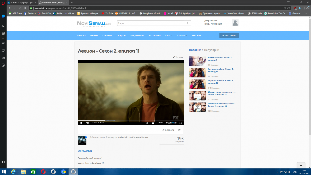The height and width of the screenshot is (175, 311).
Task: Take a snapshot using sidebar camera icon
Action: [x=3, y=33]
